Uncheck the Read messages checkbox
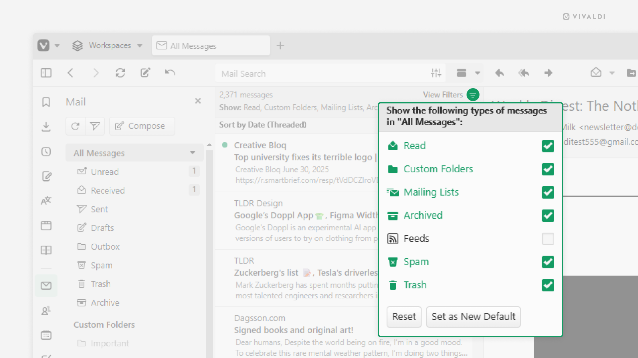 point(548,146)
